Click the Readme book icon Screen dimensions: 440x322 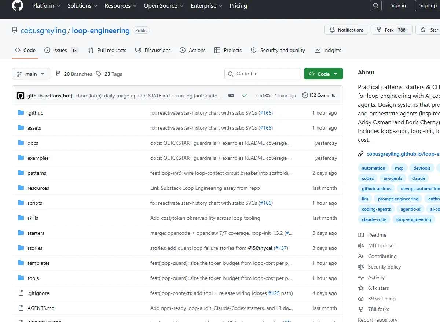[x=361, y=235]
